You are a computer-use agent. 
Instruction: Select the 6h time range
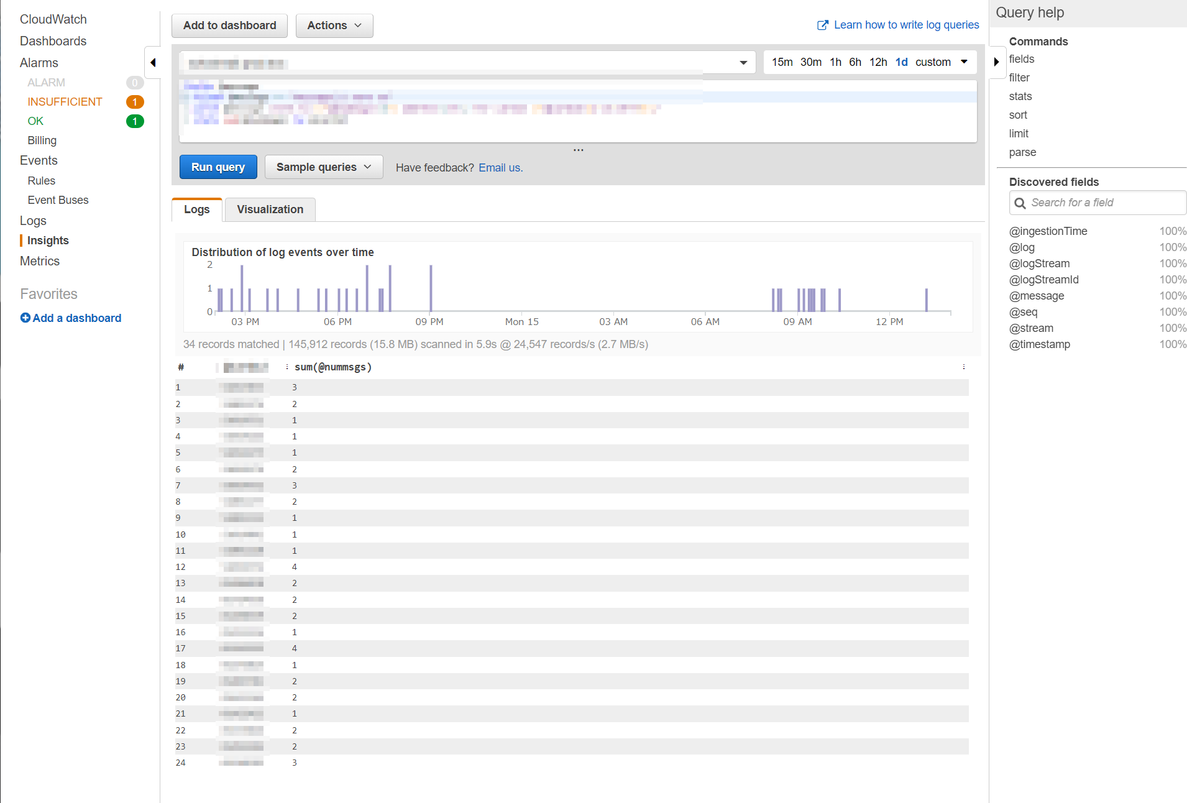(x=856, y=62)
